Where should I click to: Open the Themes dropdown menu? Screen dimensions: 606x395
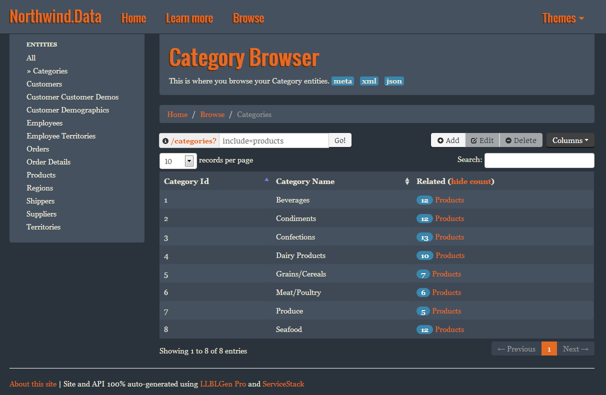[x=563, y=18]
